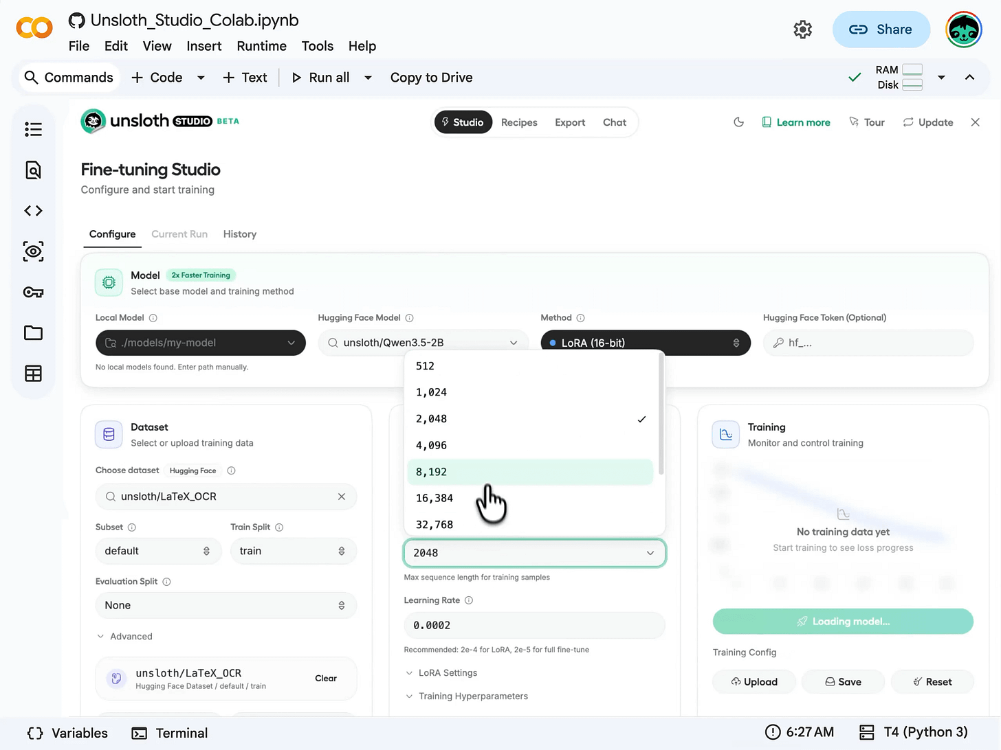Viewport: 1001px width, 750px height.
Task: Open the Subset default dropdown
Action: 158,551
